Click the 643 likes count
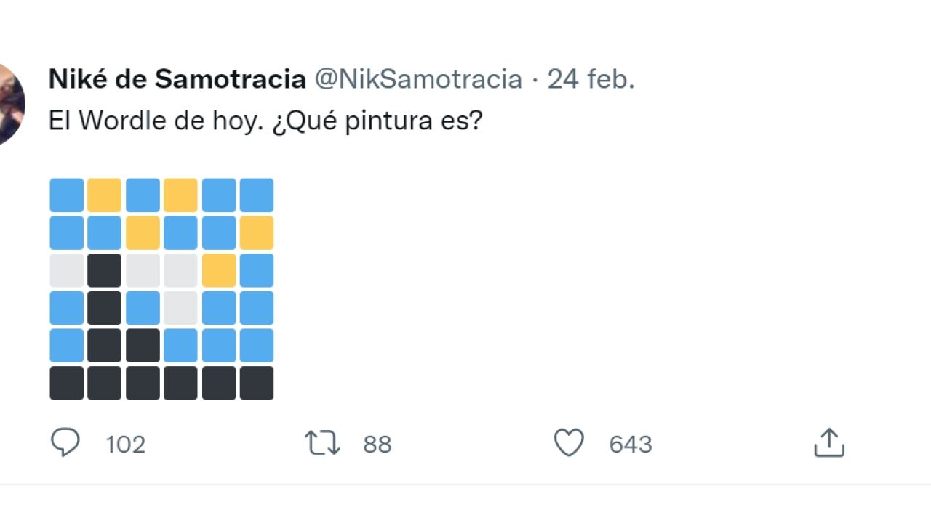Image resolution: width=931 pixels, height=523 pixels. [x=631, y=445]
